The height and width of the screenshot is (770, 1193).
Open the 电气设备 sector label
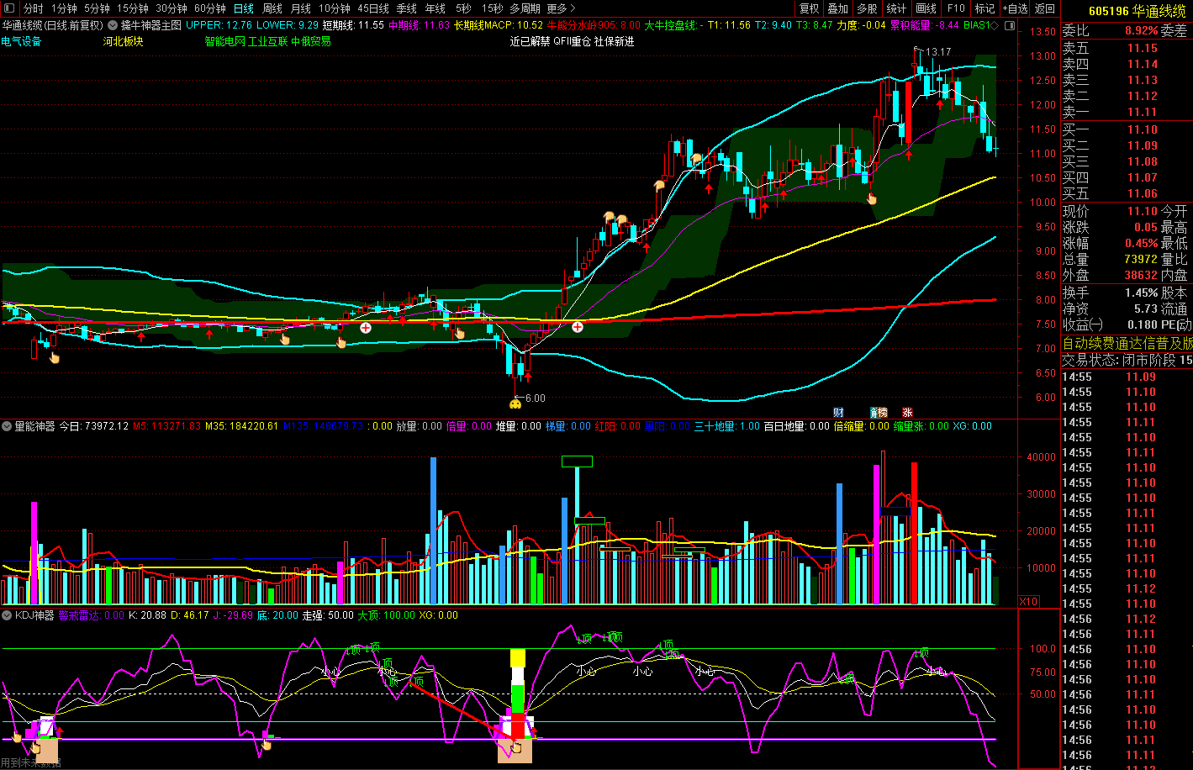pyautogui.click(x=22, y=41)
